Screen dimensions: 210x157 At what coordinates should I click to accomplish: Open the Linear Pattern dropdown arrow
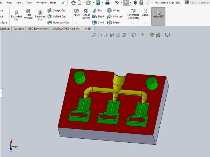86,23
